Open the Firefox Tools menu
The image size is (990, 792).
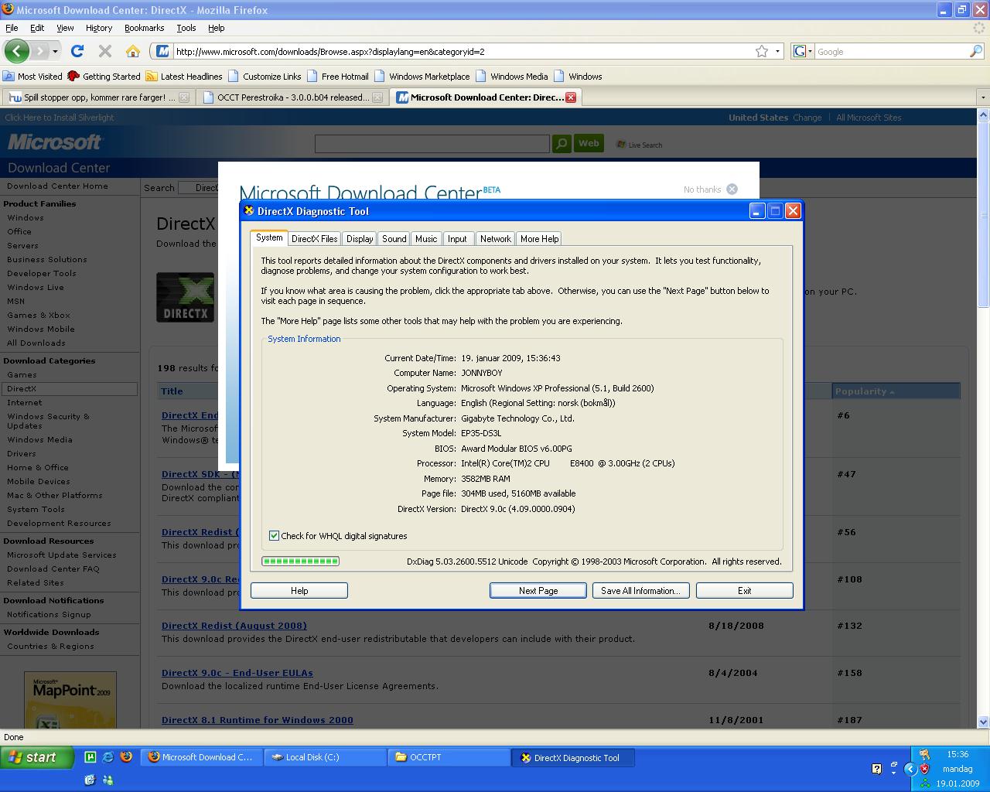pos(186,28)
